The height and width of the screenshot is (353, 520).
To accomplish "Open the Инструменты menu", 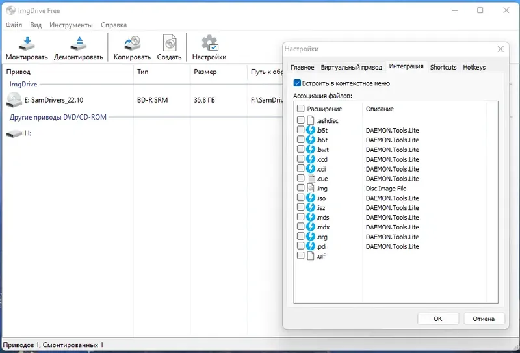I will click(x=71, y=25).
